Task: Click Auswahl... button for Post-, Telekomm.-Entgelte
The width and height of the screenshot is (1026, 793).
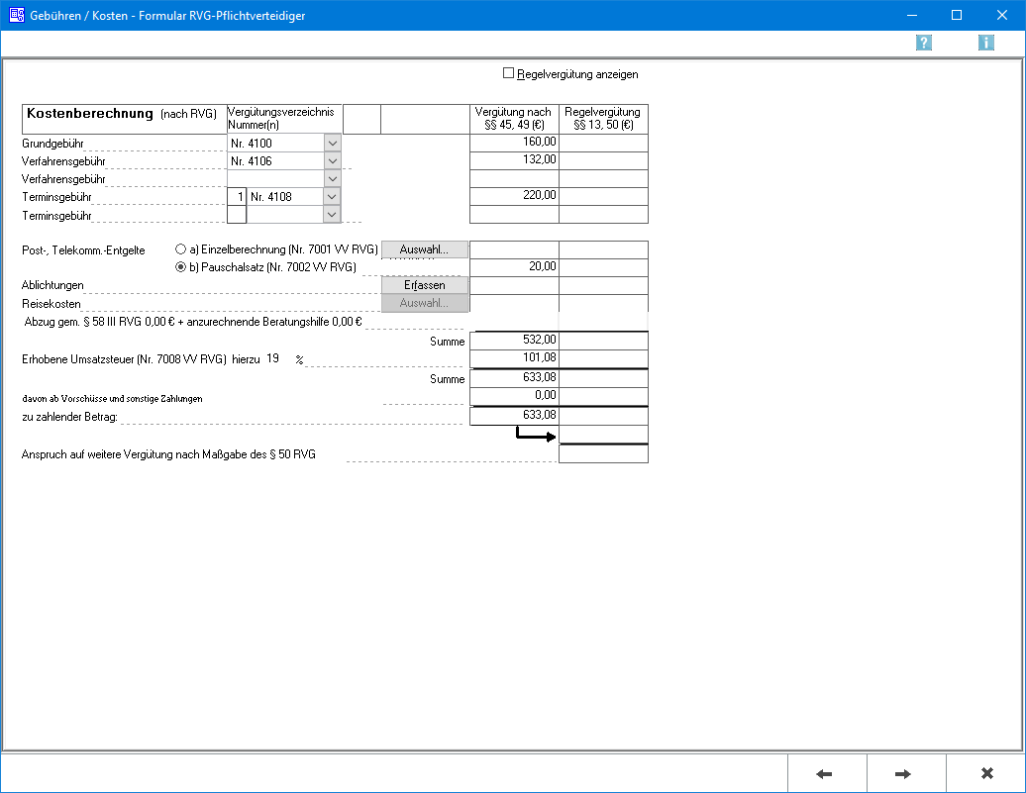Action: 424,250
